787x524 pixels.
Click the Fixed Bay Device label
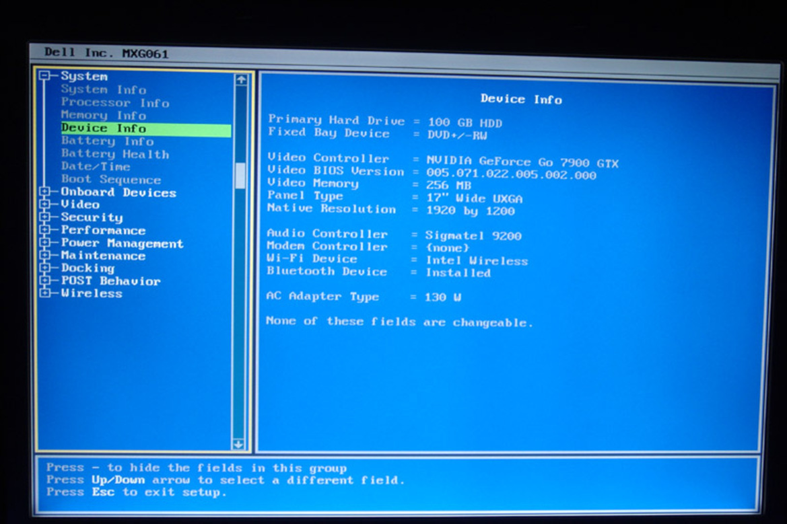(329, 133)
